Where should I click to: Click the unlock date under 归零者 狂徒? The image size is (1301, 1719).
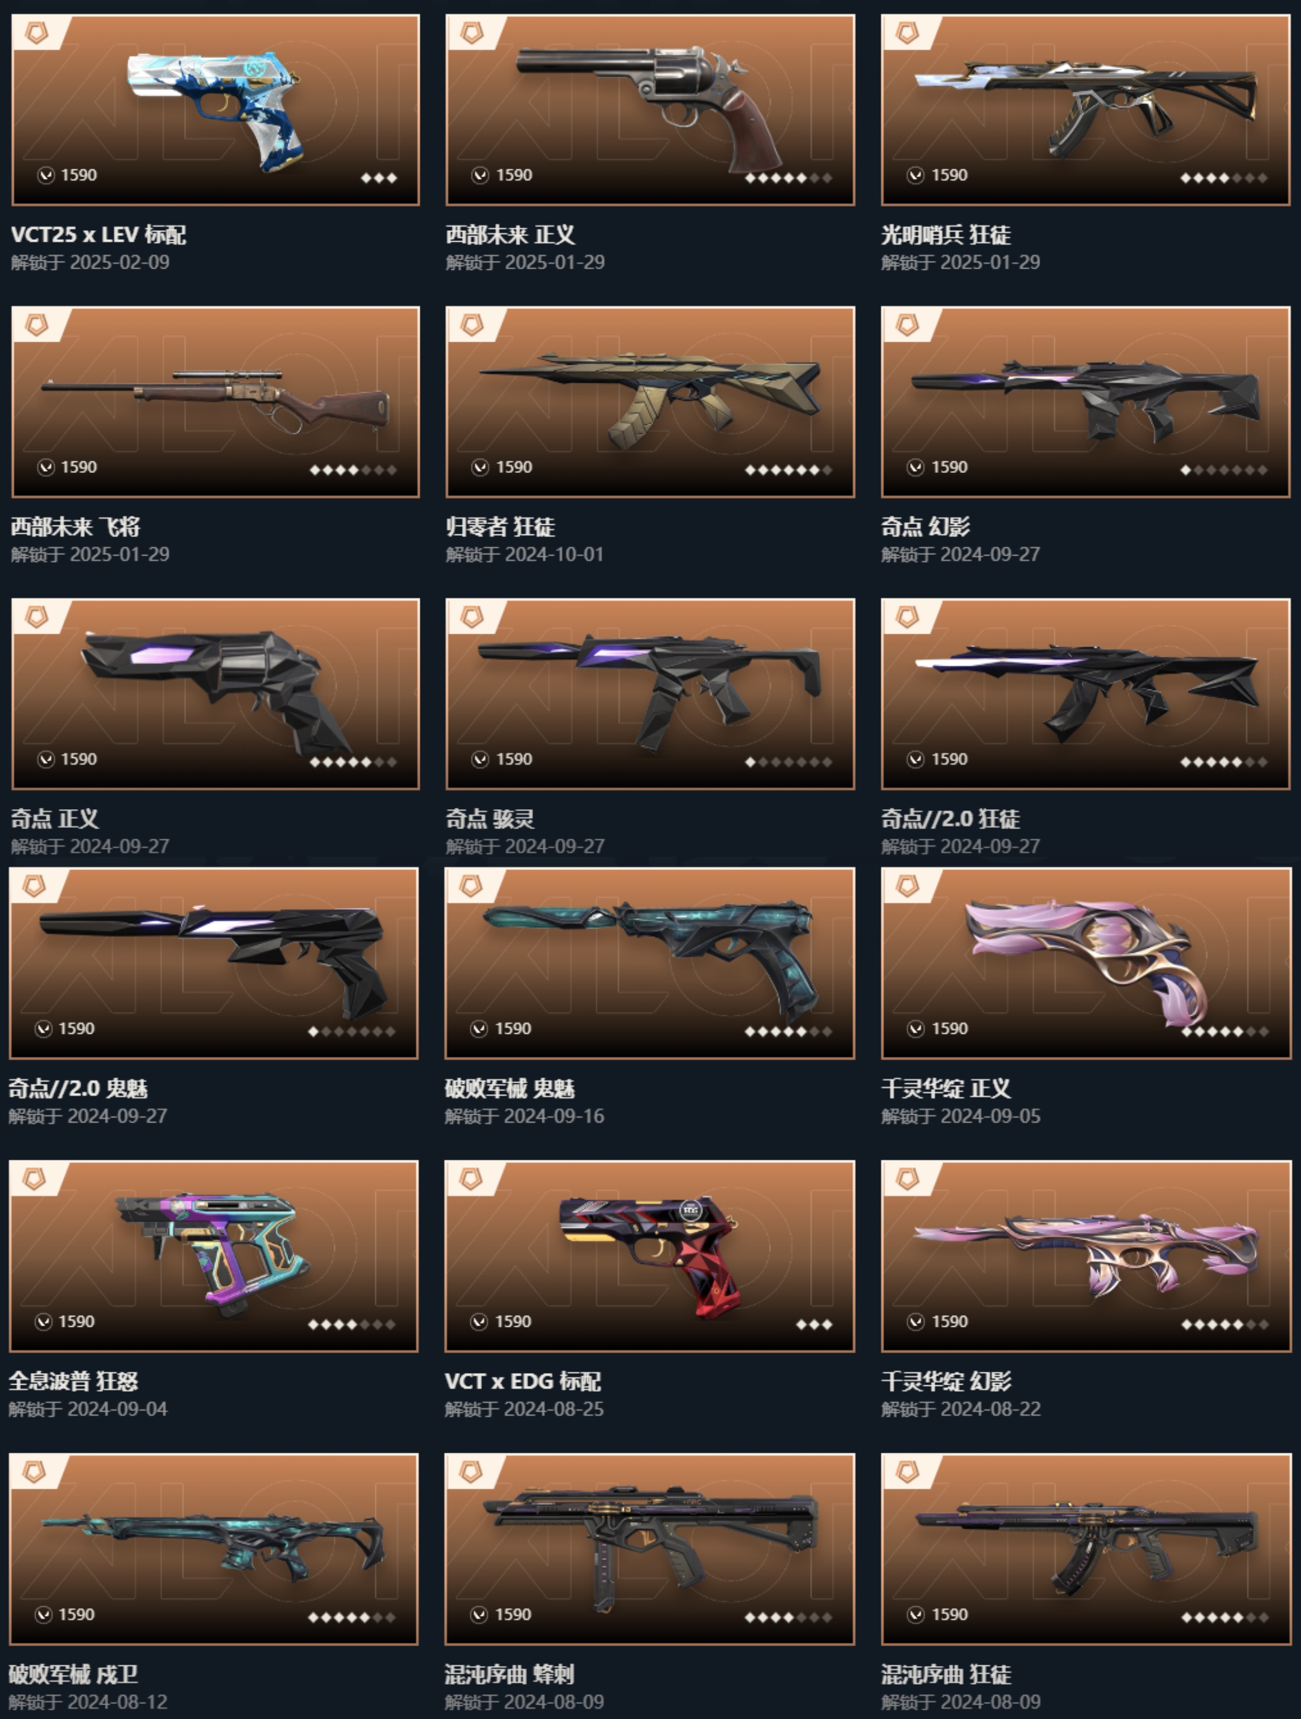[524, 554]
